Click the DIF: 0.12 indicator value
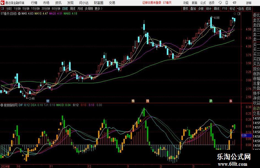 pyautogui.click(x=24, y=105)
